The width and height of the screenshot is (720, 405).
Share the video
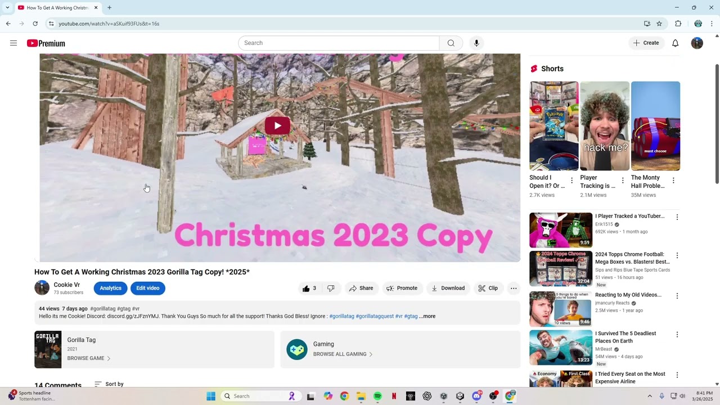pyautogui.click(x=361, y=288)
